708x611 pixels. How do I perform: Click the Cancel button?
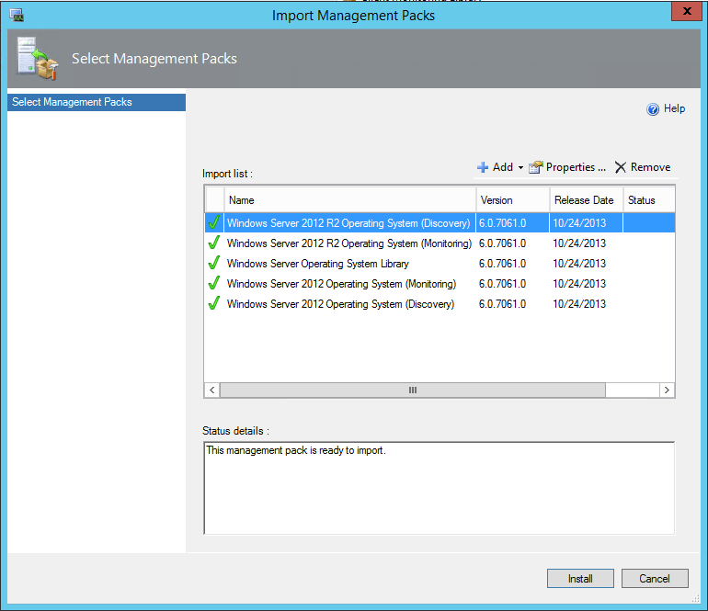click(655, 579)
